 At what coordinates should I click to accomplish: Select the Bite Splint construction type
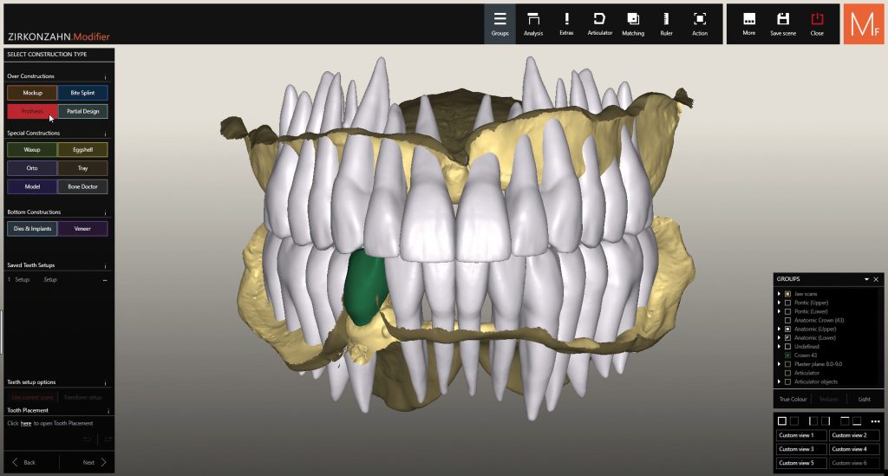click(x=83, y=92)
